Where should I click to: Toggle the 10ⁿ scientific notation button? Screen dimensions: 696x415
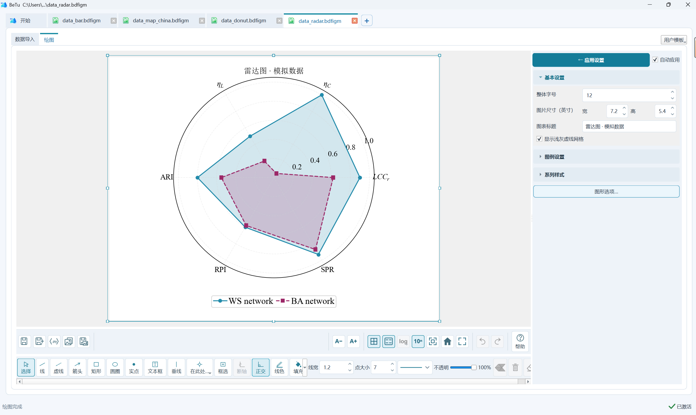pyautogui.click(x=418, y=341)
